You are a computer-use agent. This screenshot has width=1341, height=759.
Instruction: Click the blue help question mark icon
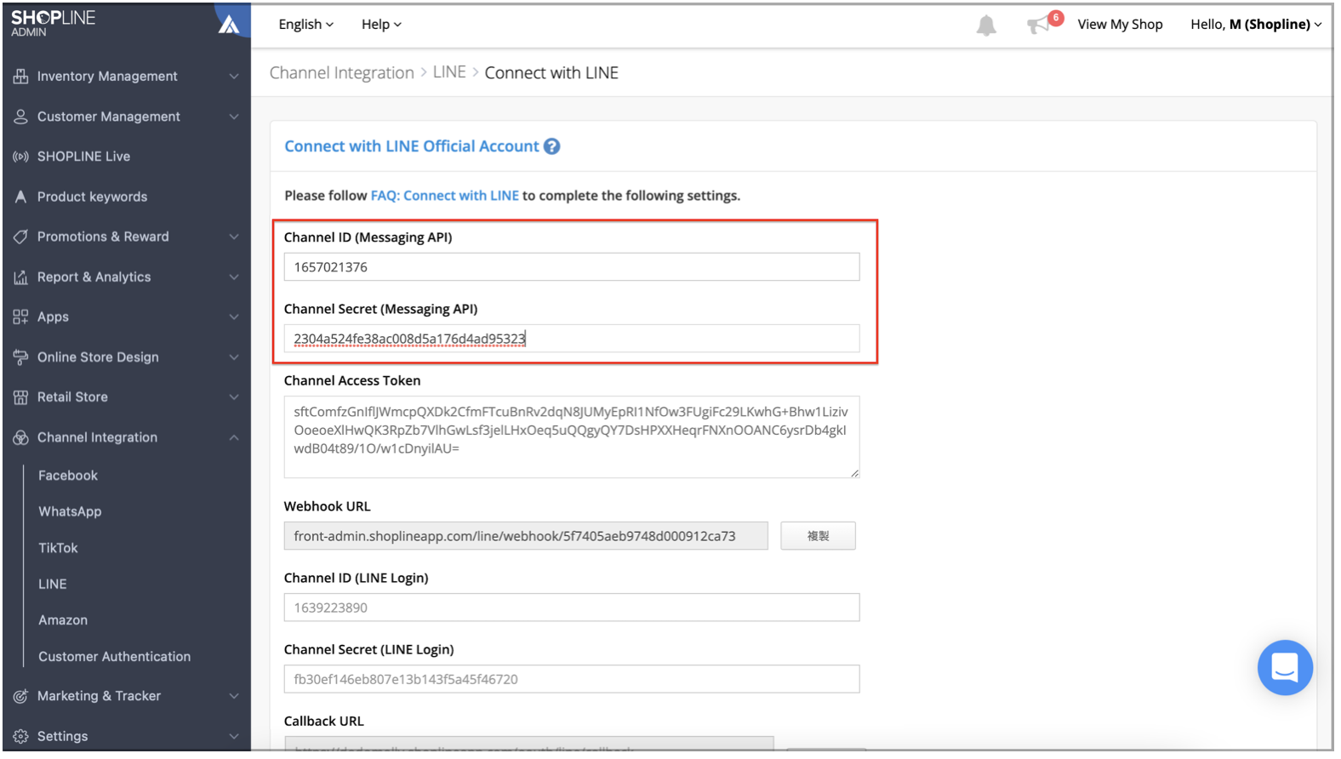[552, 146]
